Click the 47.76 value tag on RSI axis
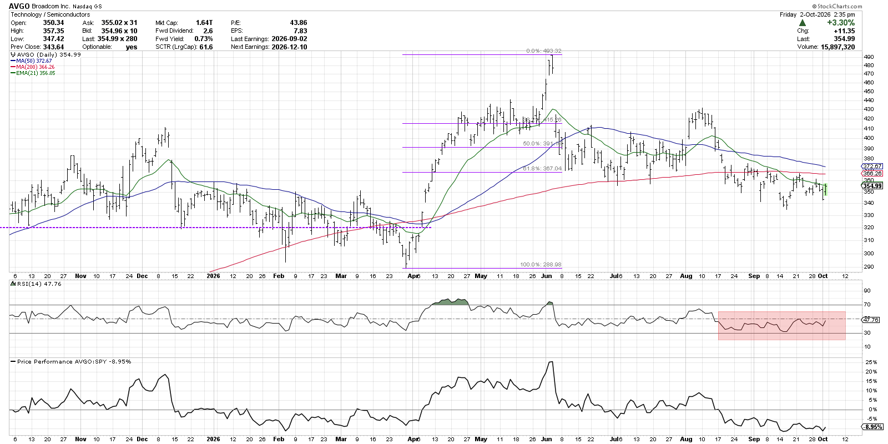Viewport: 888px width, 444px height. [x=871, y=320]
